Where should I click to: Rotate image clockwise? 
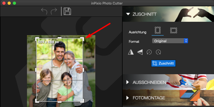[x=158, y=52]
